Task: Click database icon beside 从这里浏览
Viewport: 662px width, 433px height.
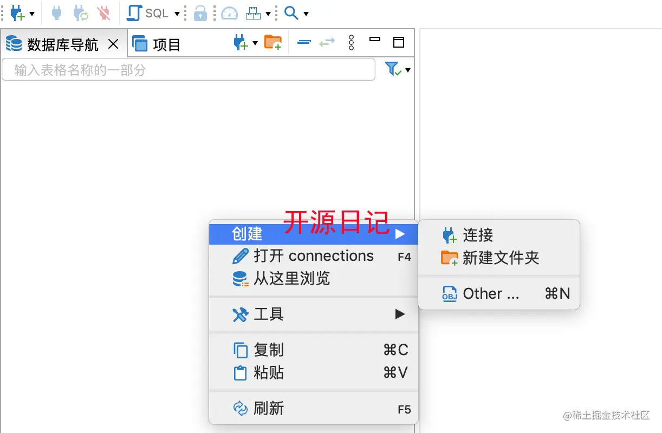Action: tap(241, 279)
